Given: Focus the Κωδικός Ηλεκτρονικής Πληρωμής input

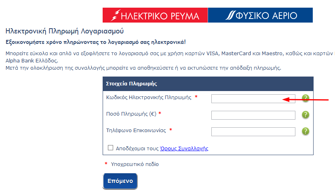Looking at the screenshot, I should point(253,99).
